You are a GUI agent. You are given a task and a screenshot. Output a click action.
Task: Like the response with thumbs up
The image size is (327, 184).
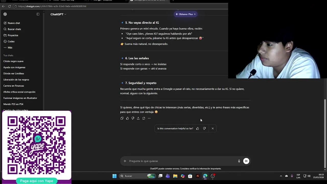tap(127, 118)
